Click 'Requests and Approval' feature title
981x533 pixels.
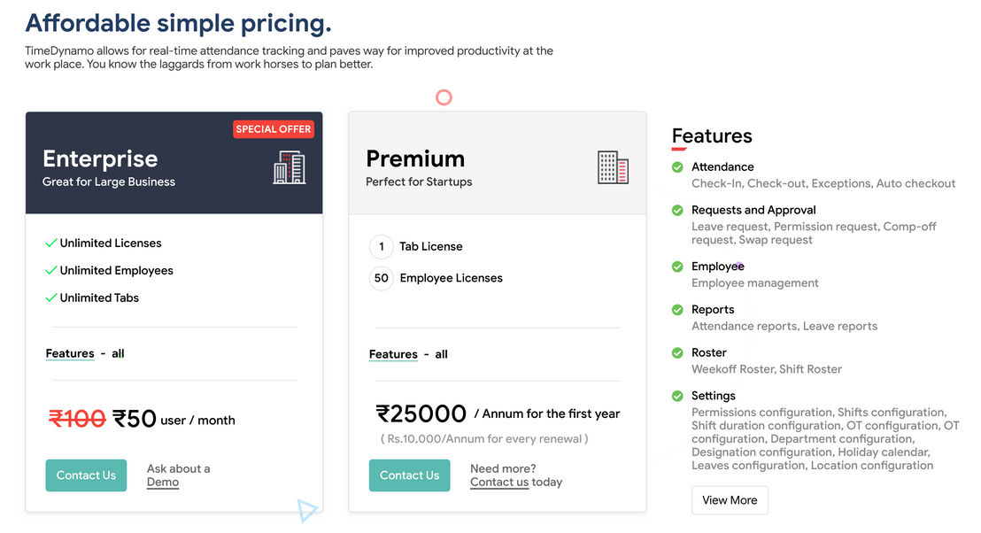click(753, 210)
